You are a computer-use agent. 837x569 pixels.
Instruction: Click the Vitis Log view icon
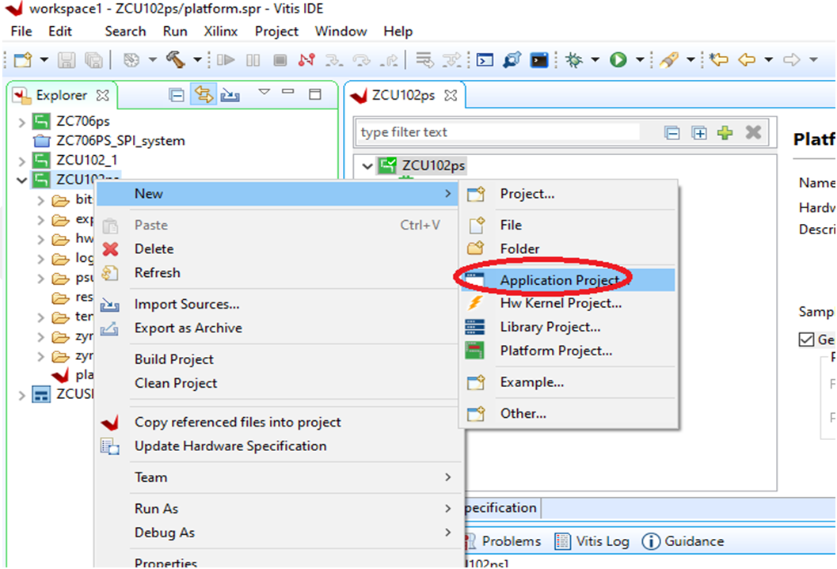563,541
